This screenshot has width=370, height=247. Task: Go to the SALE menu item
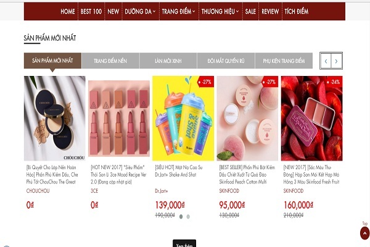pyautogui.click(x=250, y=11)
